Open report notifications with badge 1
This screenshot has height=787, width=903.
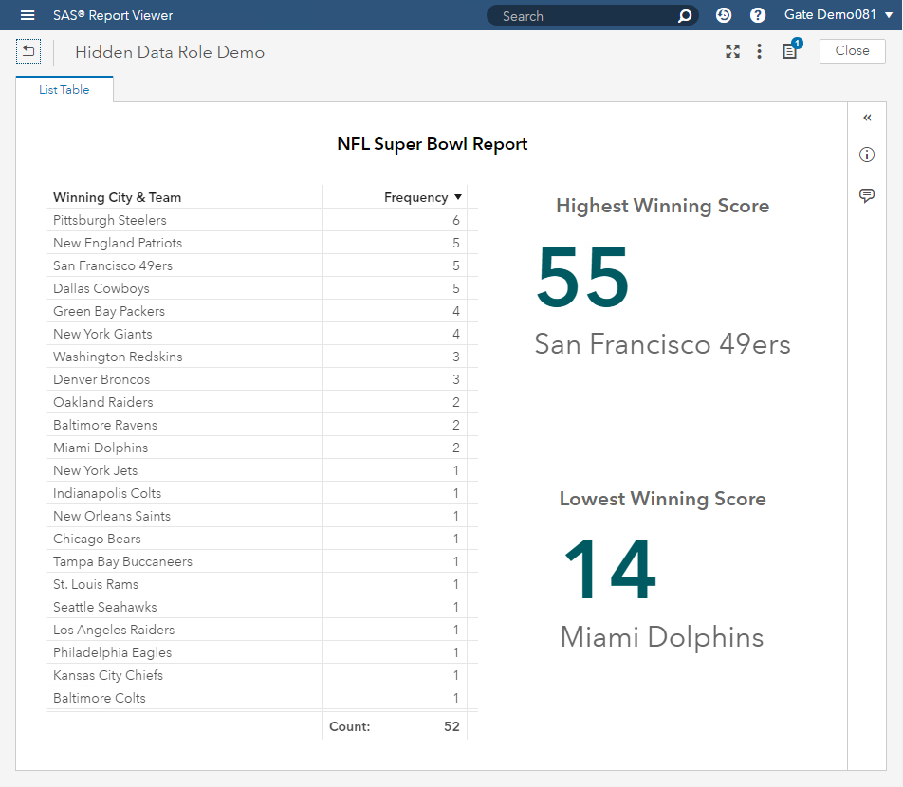coord(790,52)
